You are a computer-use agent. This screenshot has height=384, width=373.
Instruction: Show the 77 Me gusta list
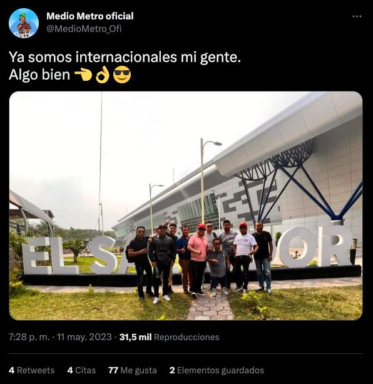(133, 370)
